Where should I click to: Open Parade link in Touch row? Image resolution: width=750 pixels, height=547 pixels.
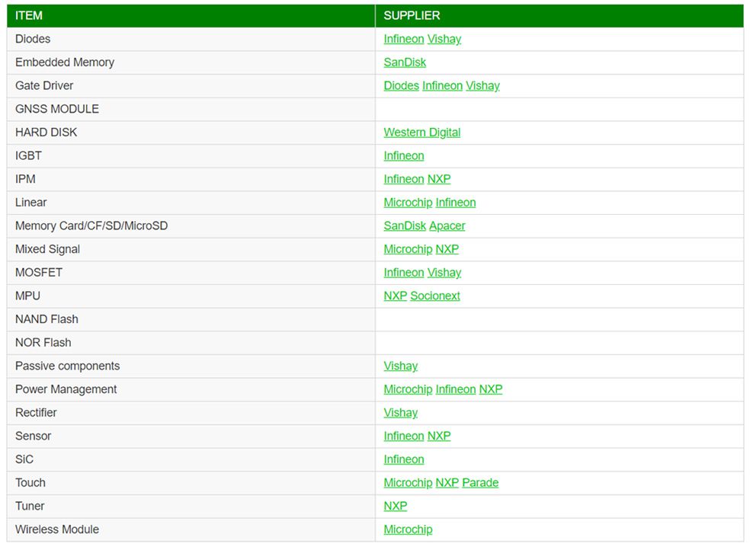480,483
